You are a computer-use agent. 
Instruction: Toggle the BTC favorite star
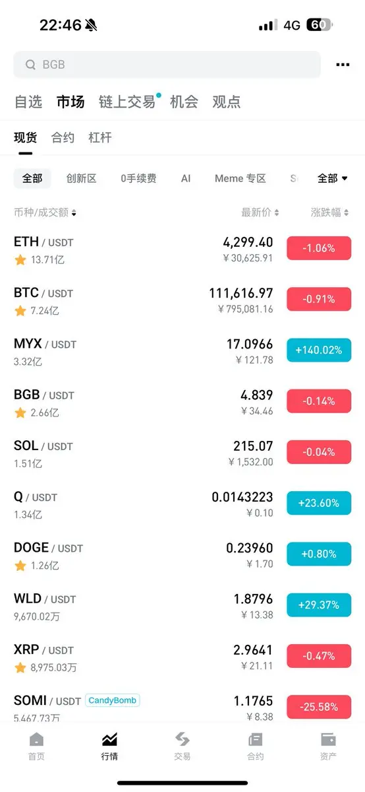[x=20, y=311]
